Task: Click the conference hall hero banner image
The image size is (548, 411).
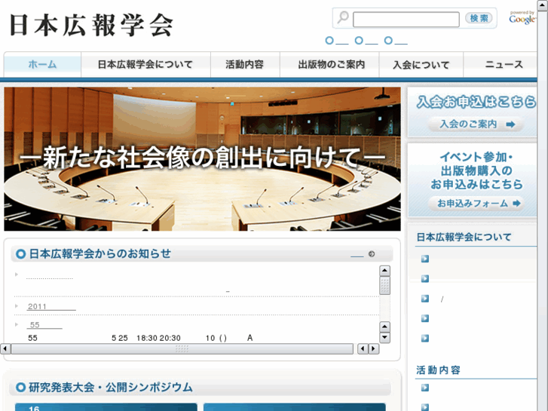Action: 202,159
